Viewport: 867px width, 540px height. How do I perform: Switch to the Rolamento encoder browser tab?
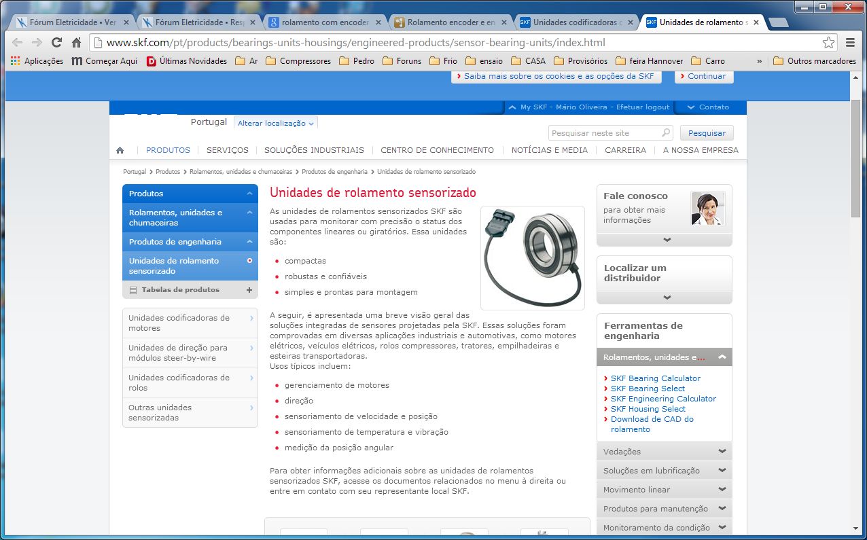[451, 22]
